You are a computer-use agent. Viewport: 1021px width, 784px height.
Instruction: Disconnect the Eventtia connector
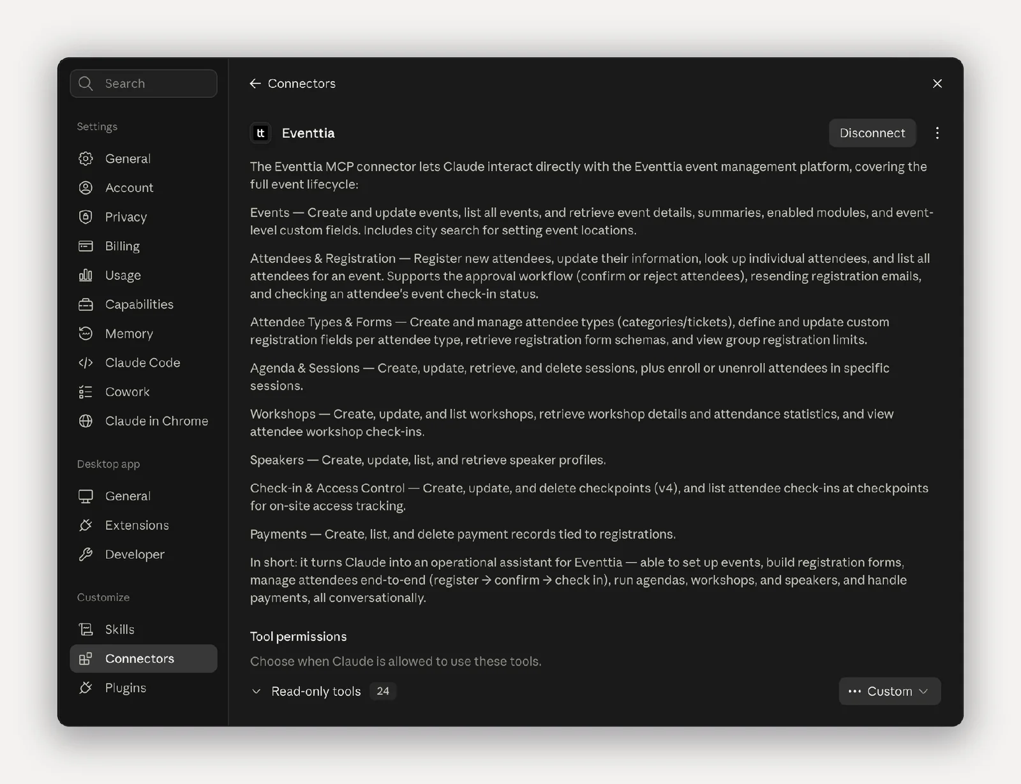coord(872,133)
